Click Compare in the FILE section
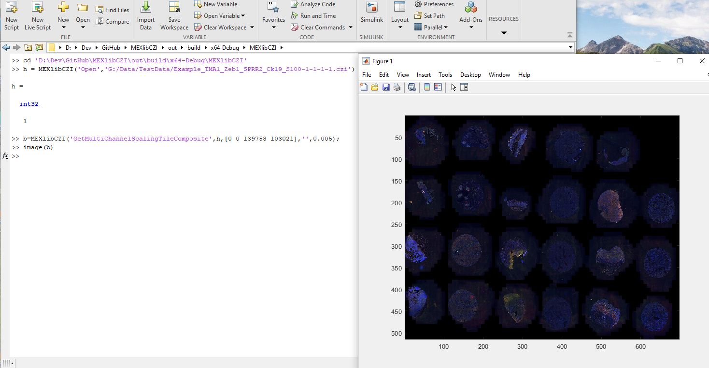Viewport: 709px width, 368px height. point(113,21)
